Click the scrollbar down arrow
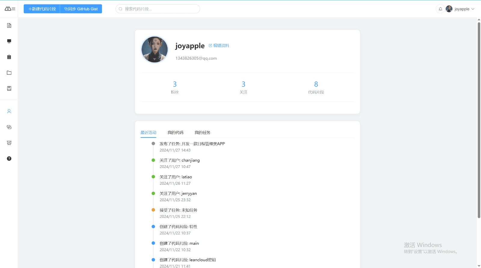Viewport: 481px width, 268px height. (479, 266)
